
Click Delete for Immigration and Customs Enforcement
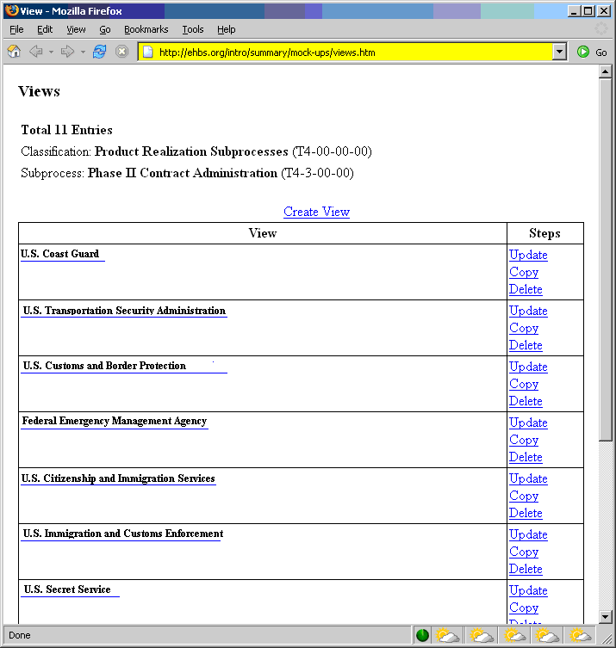point(526,569)
